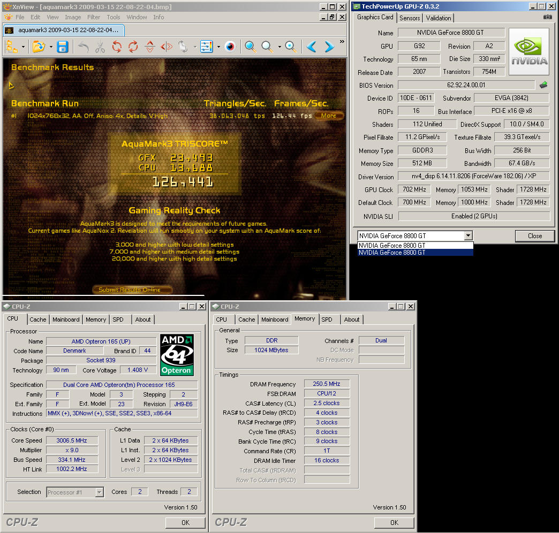Choose the highlighted NVIDIA GeForce 8800 GT list entry

(x=416, y=252)
